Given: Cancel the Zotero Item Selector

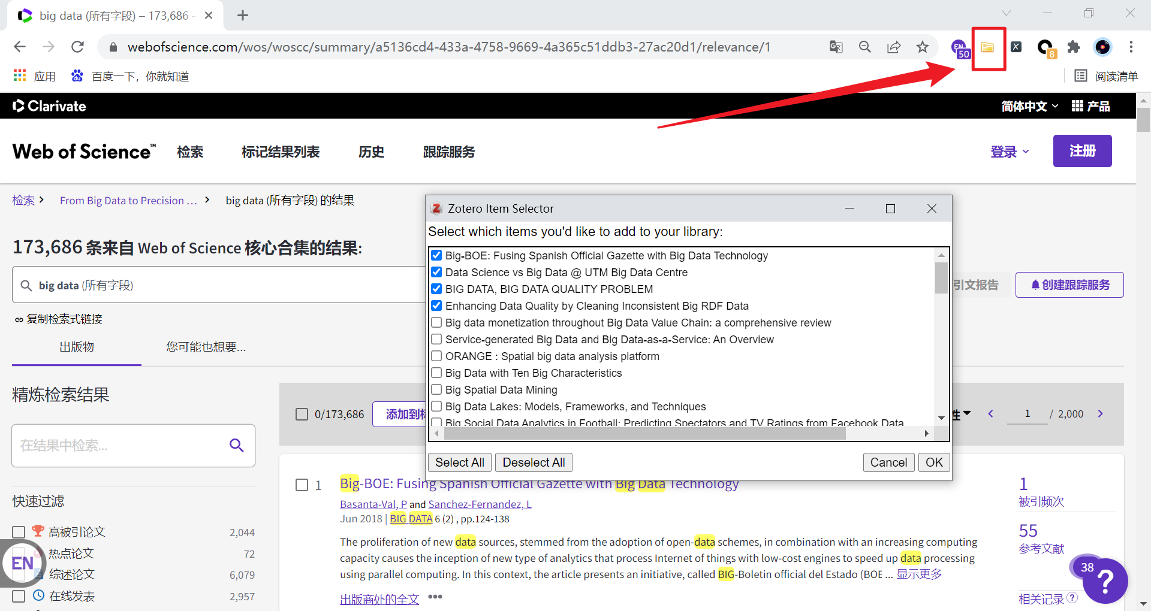Looking at the screenshot, I should click(x=888, y=462).
